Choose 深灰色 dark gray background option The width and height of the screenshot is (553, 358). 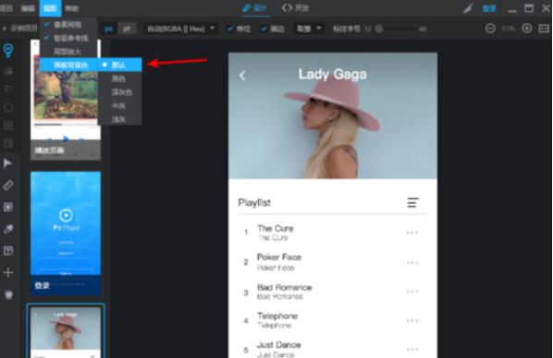coord(120,92)
